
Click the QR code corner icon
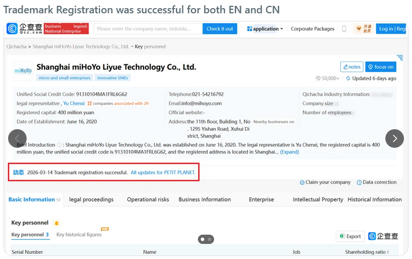(x=400, y=57)
